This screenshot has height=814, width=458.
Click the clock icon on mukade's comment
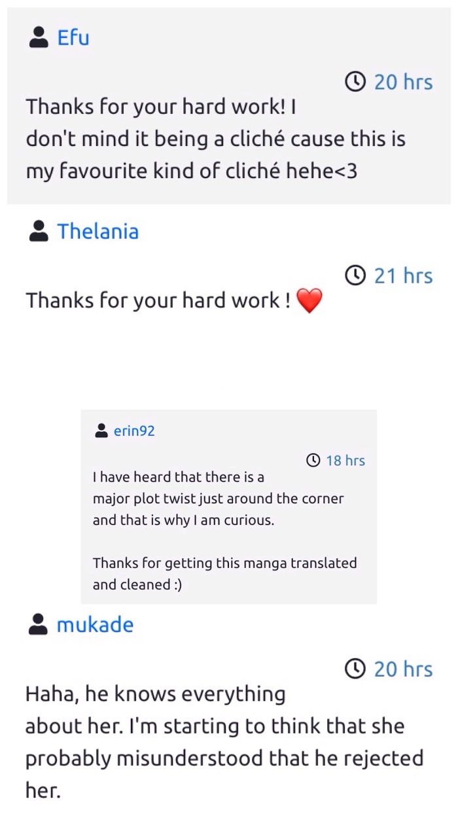(x=355, y=669)
